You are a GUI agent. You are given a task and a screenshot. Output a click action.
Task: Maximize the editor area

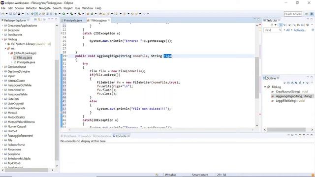click(258, 19)
